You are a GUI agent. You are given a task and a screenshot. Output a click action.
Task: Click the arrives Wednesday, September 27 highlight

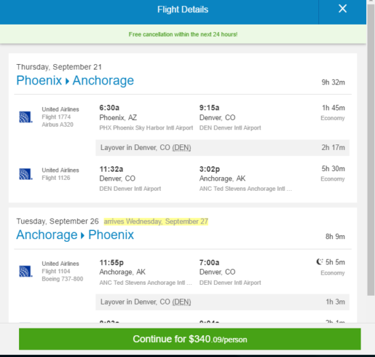tap(156, 221)
